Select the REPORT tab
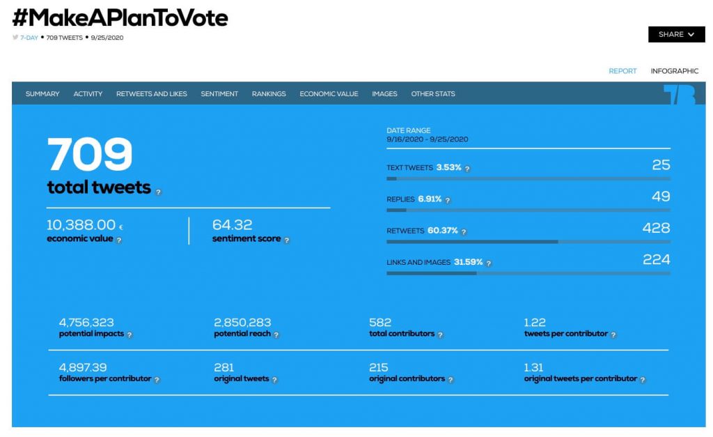Image resolution: width=713 pixels, height=437 pixels. [622, 70]
